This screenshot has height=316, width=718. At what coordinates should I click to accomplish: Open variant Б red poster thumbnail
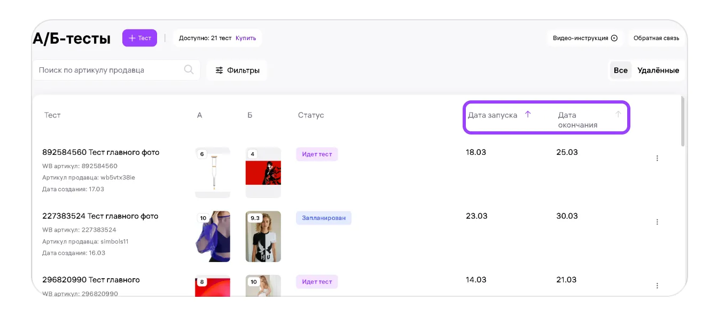point(263,172)
